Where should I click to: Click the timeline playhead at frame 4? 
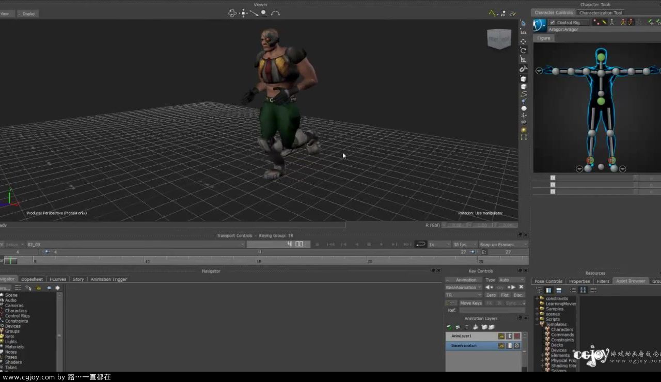[x=10, y=261]
